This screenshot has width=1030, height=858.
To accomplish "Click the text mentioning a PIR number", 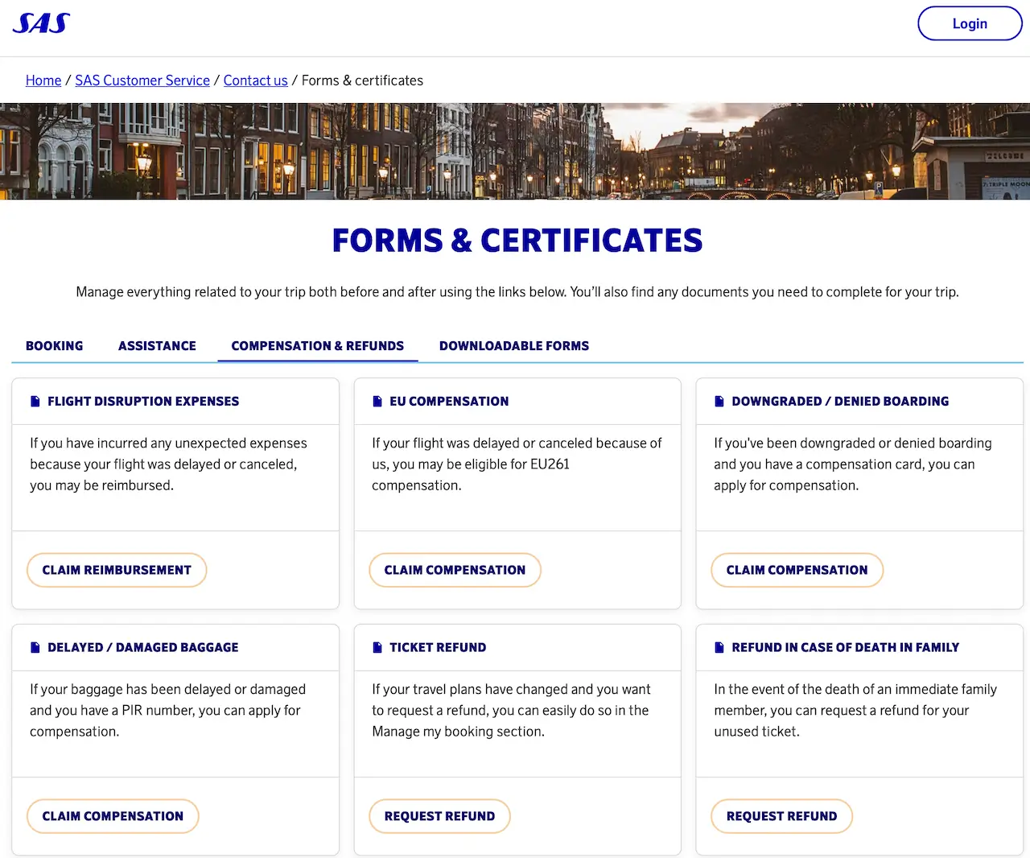I will point(167,711).
